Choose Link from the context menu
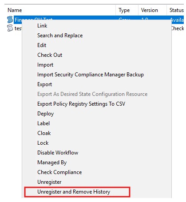The width and height of the screenshot is (186, 202). coord(42,26)
